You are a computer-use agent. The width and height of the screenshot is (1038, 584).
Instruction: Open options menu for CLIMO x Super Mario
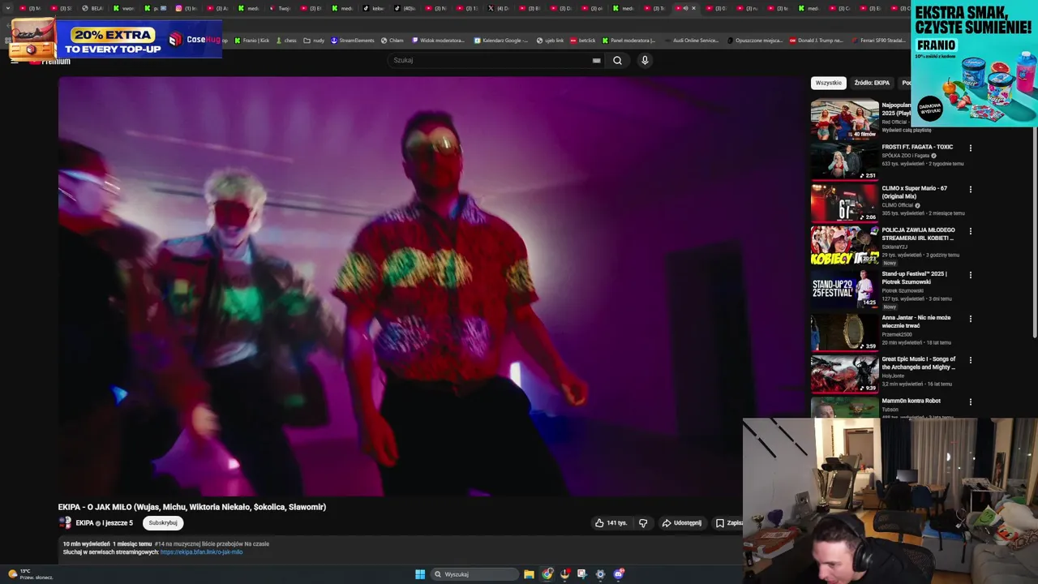click(x=970, y=190)
